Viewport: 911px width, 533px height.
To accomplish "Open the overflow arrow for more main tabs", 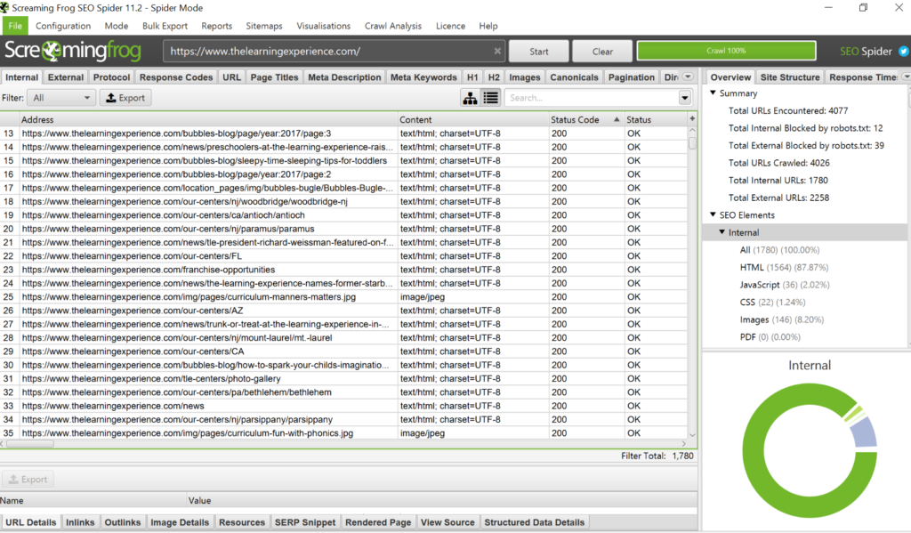I will click(x=688, y=77).
